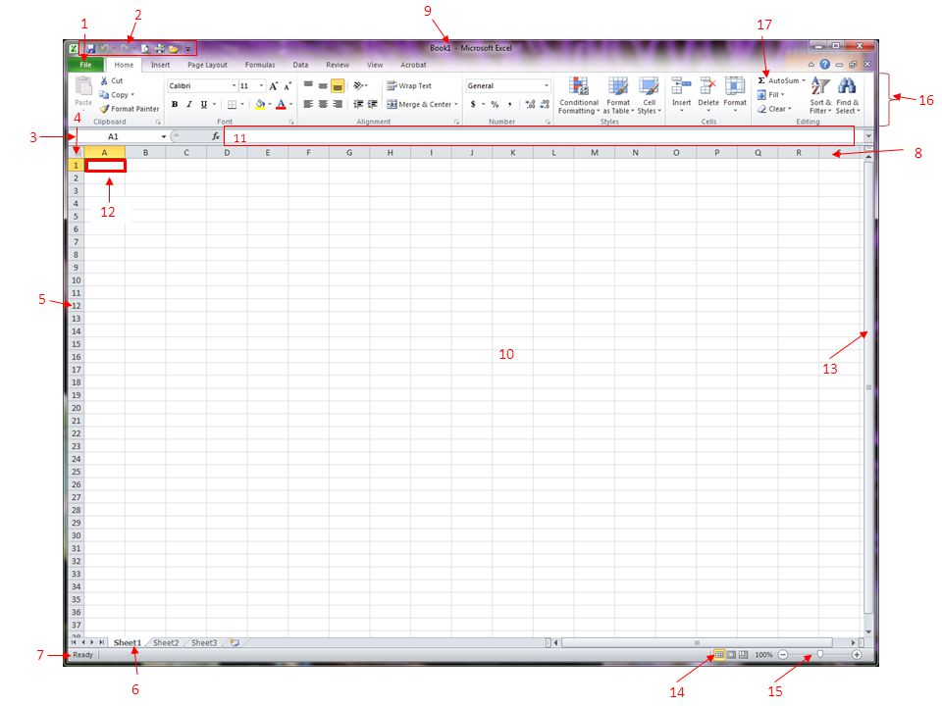Align text left
The height and width of the screenshot is (706, 942).
pos(308,105)
